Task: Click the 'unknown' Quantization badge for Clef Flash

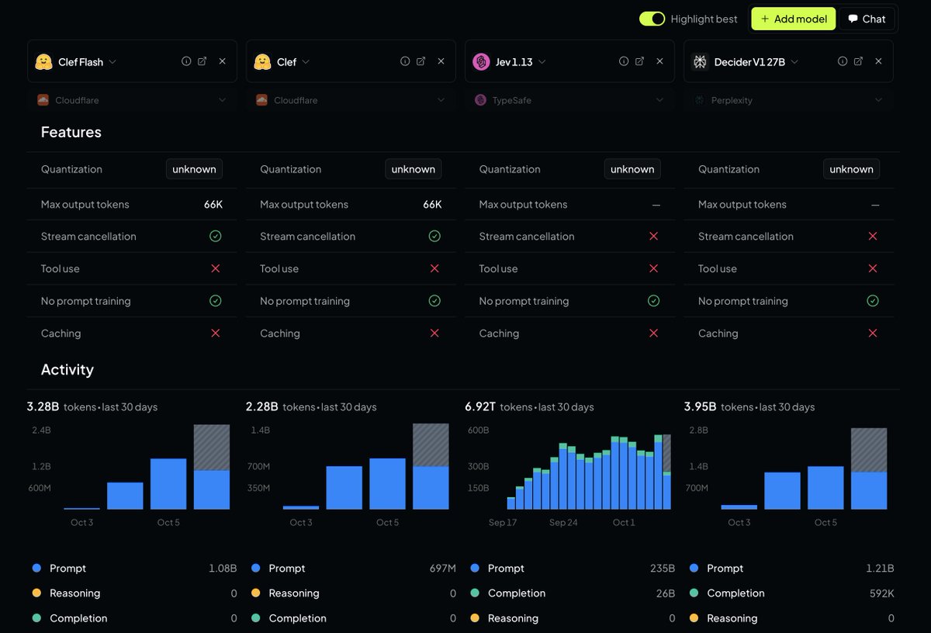Action: click(194, 169)
